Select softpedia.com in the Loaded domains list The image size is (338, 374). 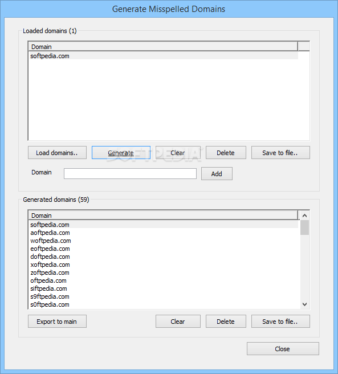pos(164,56)
